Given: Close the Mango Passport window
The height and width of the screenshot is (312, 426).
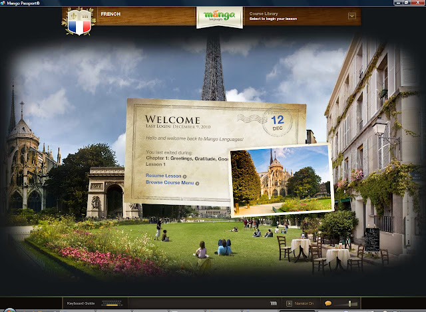Looking at the screenshot, I should tap(417, 3).
